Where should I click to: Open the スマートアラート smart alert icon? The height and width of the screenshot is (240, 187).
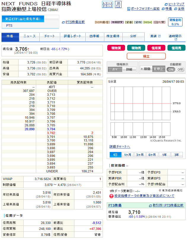tap(107, 4)
